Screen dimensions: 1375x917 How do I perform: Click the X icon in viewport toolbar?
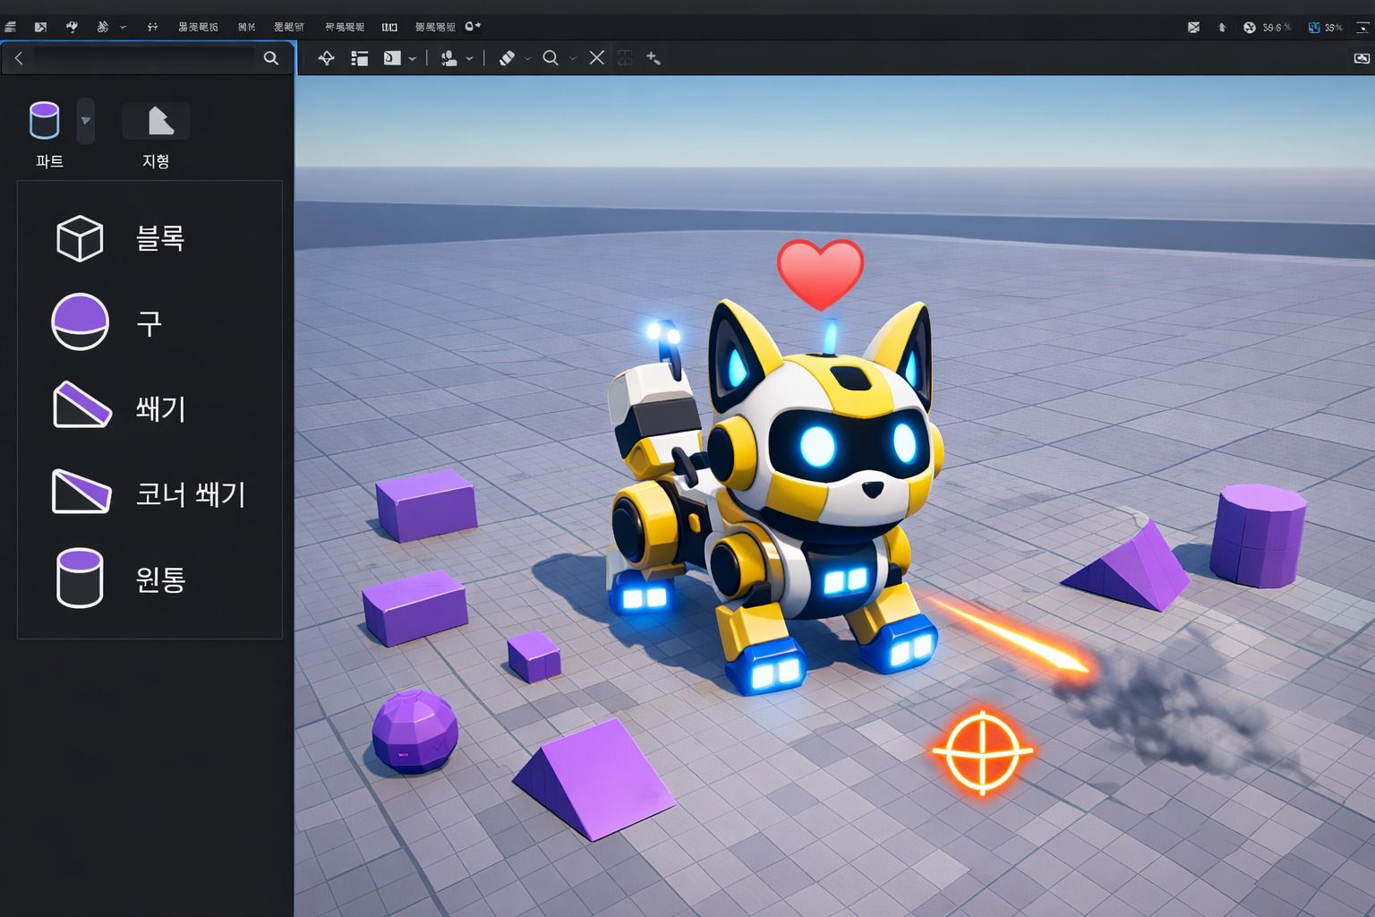point(597,58)
